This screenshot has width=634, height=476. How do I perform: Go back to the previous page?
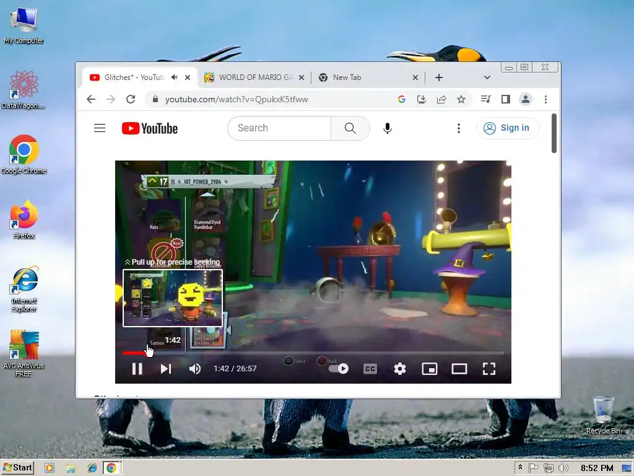[x=91, y=99]
